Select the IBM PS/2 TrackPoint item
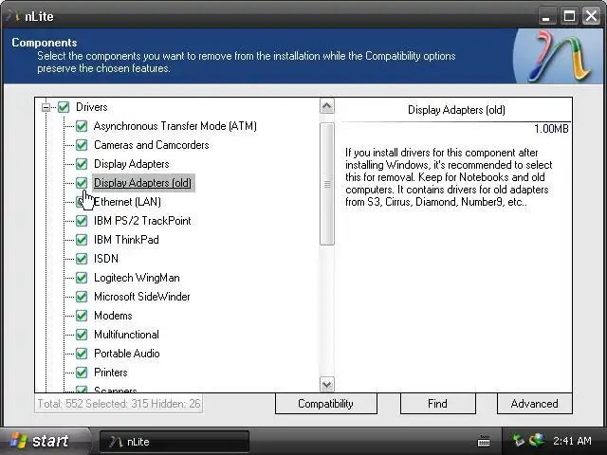The height and width of the screenshot is (455, 607). pos(142,221)
